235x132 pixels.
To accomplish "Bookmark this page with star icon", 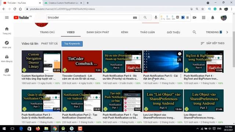I will [x=203, y=9].
